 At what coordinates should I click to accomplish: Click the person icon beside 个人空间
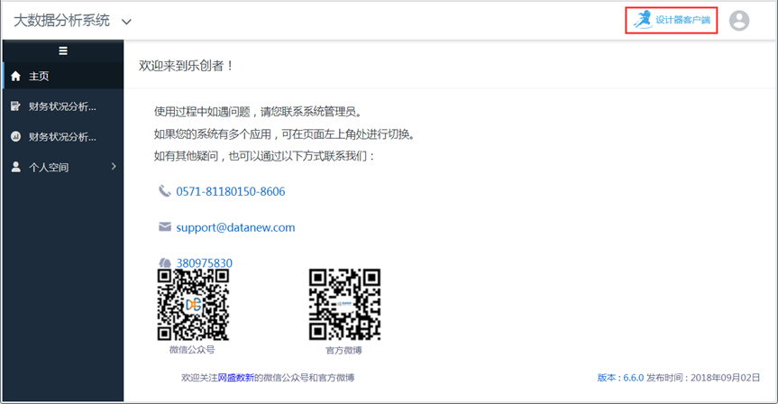click(x=16, y=167)
